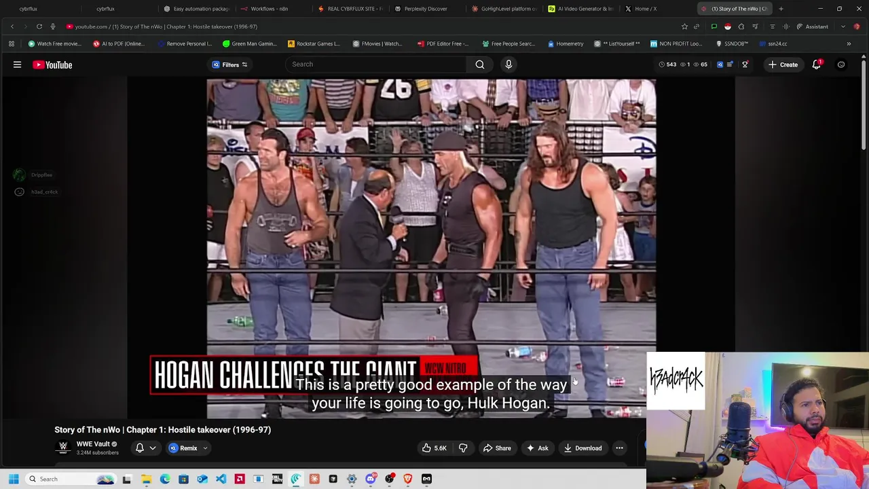Screen dimensions: 869x489
Task: Open the Filters extension button
Action: (230, 65)
